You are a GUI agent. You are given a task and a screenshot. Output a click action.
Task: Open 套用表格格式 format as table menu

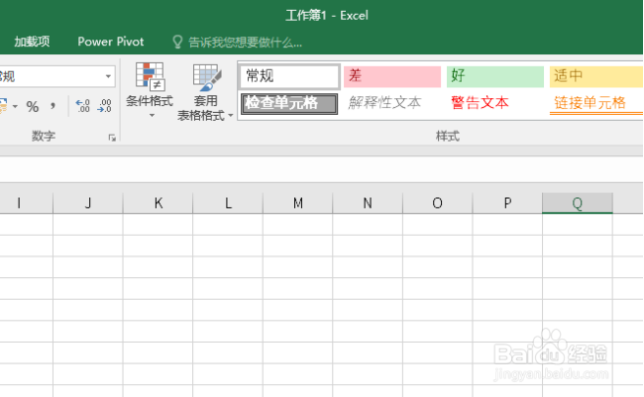pyautogui.click(x=204, y=93)
